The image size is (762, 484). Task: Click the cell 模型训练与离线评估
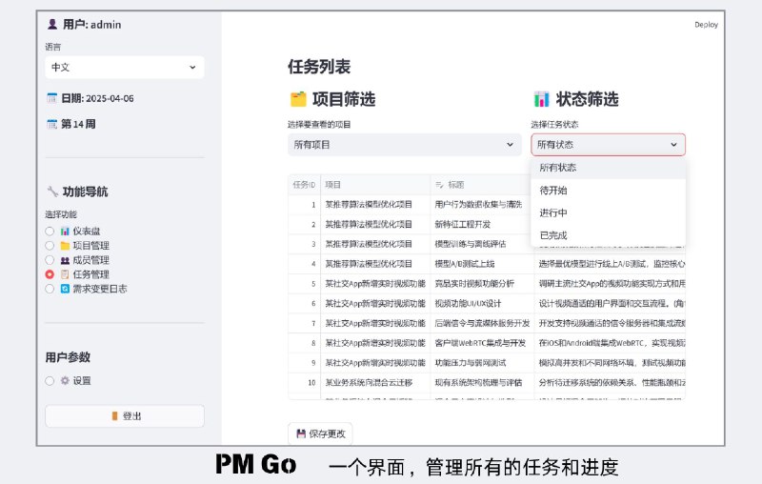pos(482,244)
